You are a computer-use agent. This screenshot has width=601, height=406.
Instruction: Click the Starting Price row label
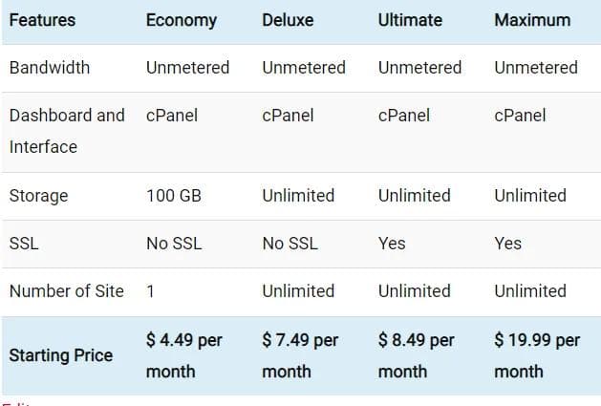[x=61, y=355]
